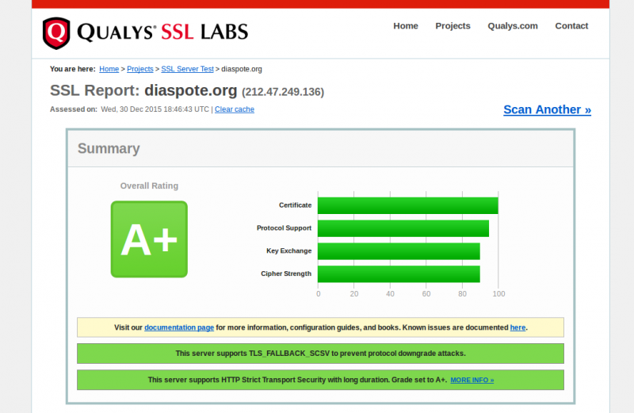
Task: Follow the Projects breadcrumb link
Action: point(140,69)
